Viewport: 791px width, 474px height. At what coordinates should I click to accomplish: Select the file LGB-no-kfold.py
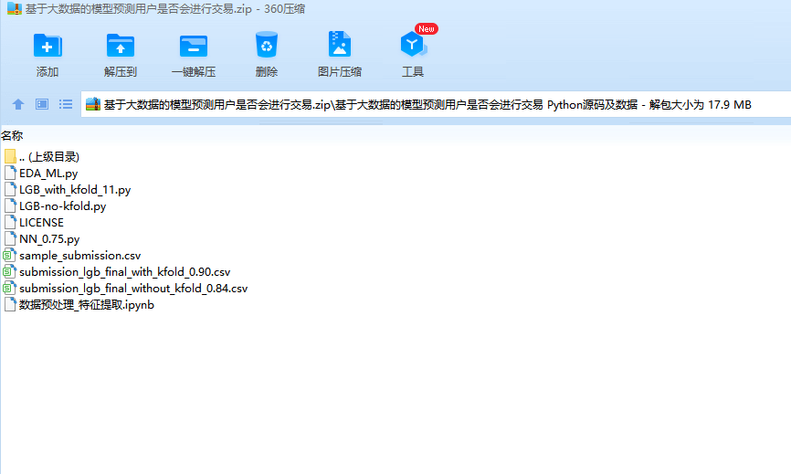click(55, 206)
